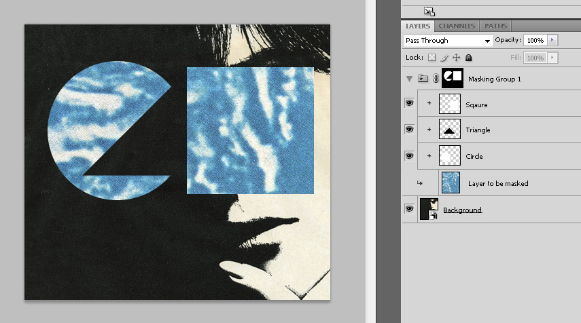
Task: Open the Pass Through blend mode dropdown
Action: point(448,41)
